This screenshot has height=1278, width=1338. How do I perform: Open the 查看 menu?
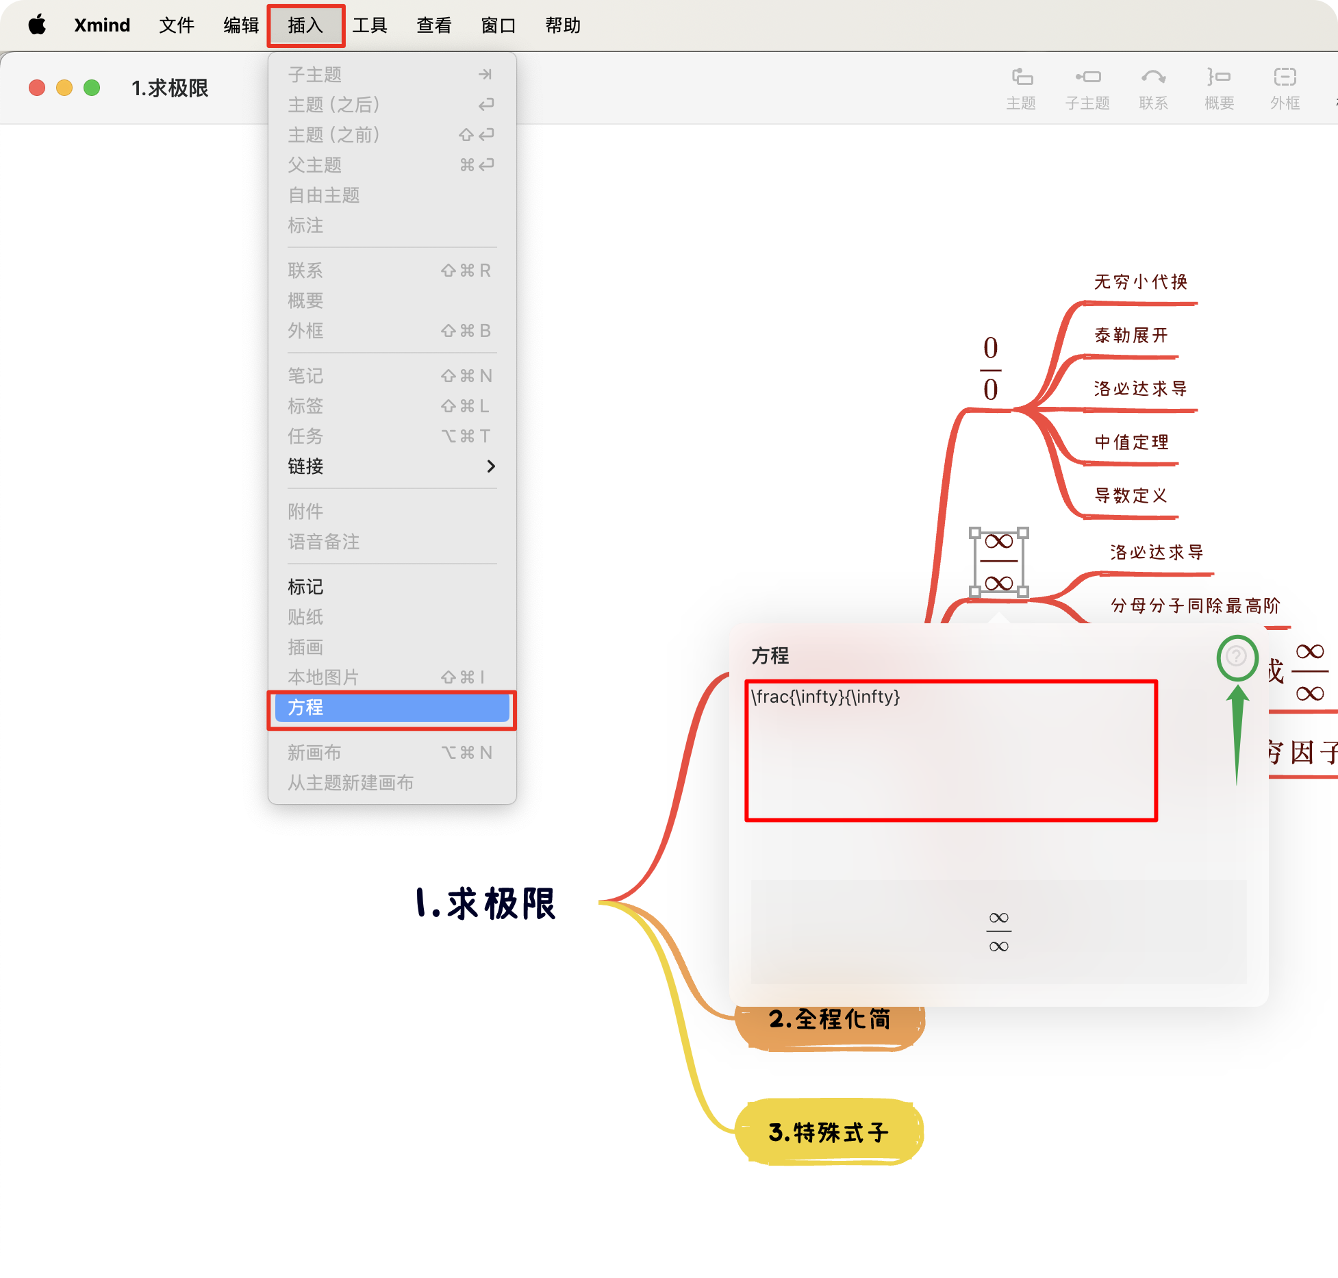tap(434, 25)
